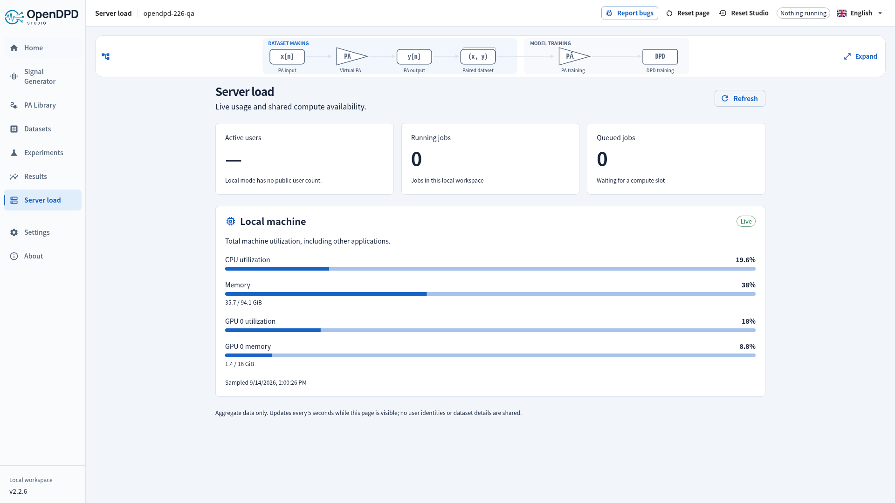The width and height of the screenshot is (895, 503).
Task: Open the About page
Action: click(x=42, y=256)
